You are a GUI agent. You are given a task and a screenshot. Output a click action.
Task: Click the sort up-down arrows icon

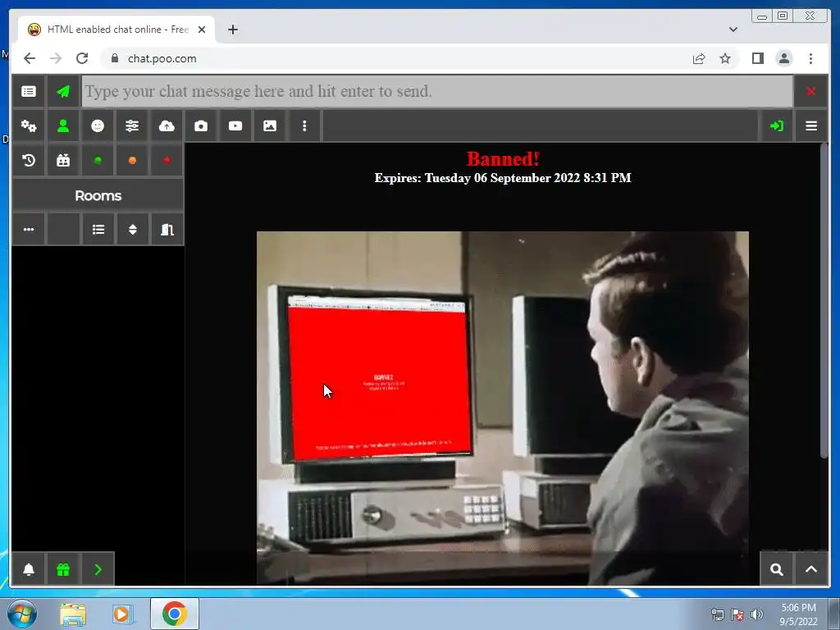pos(132,230)
